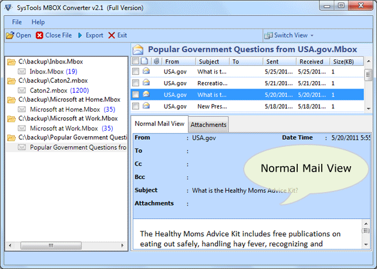Click folder icon for C:\backup\Microsoft at Work.Mbox
The image size is (377, 269).
11,119
